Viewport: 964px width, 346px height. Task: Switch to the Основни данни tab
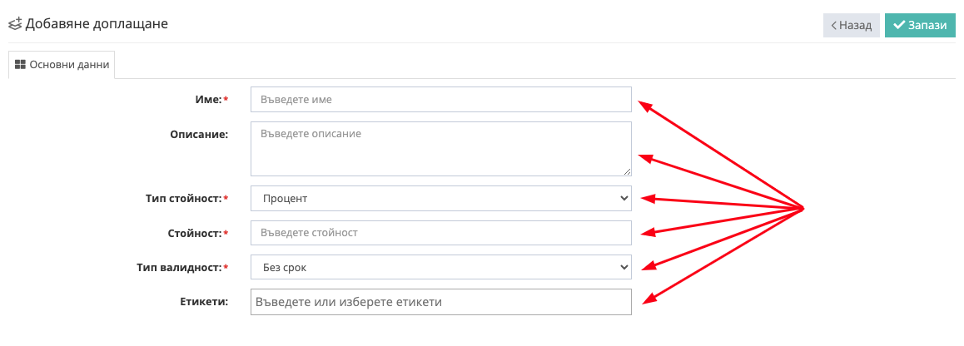[62, 65]
